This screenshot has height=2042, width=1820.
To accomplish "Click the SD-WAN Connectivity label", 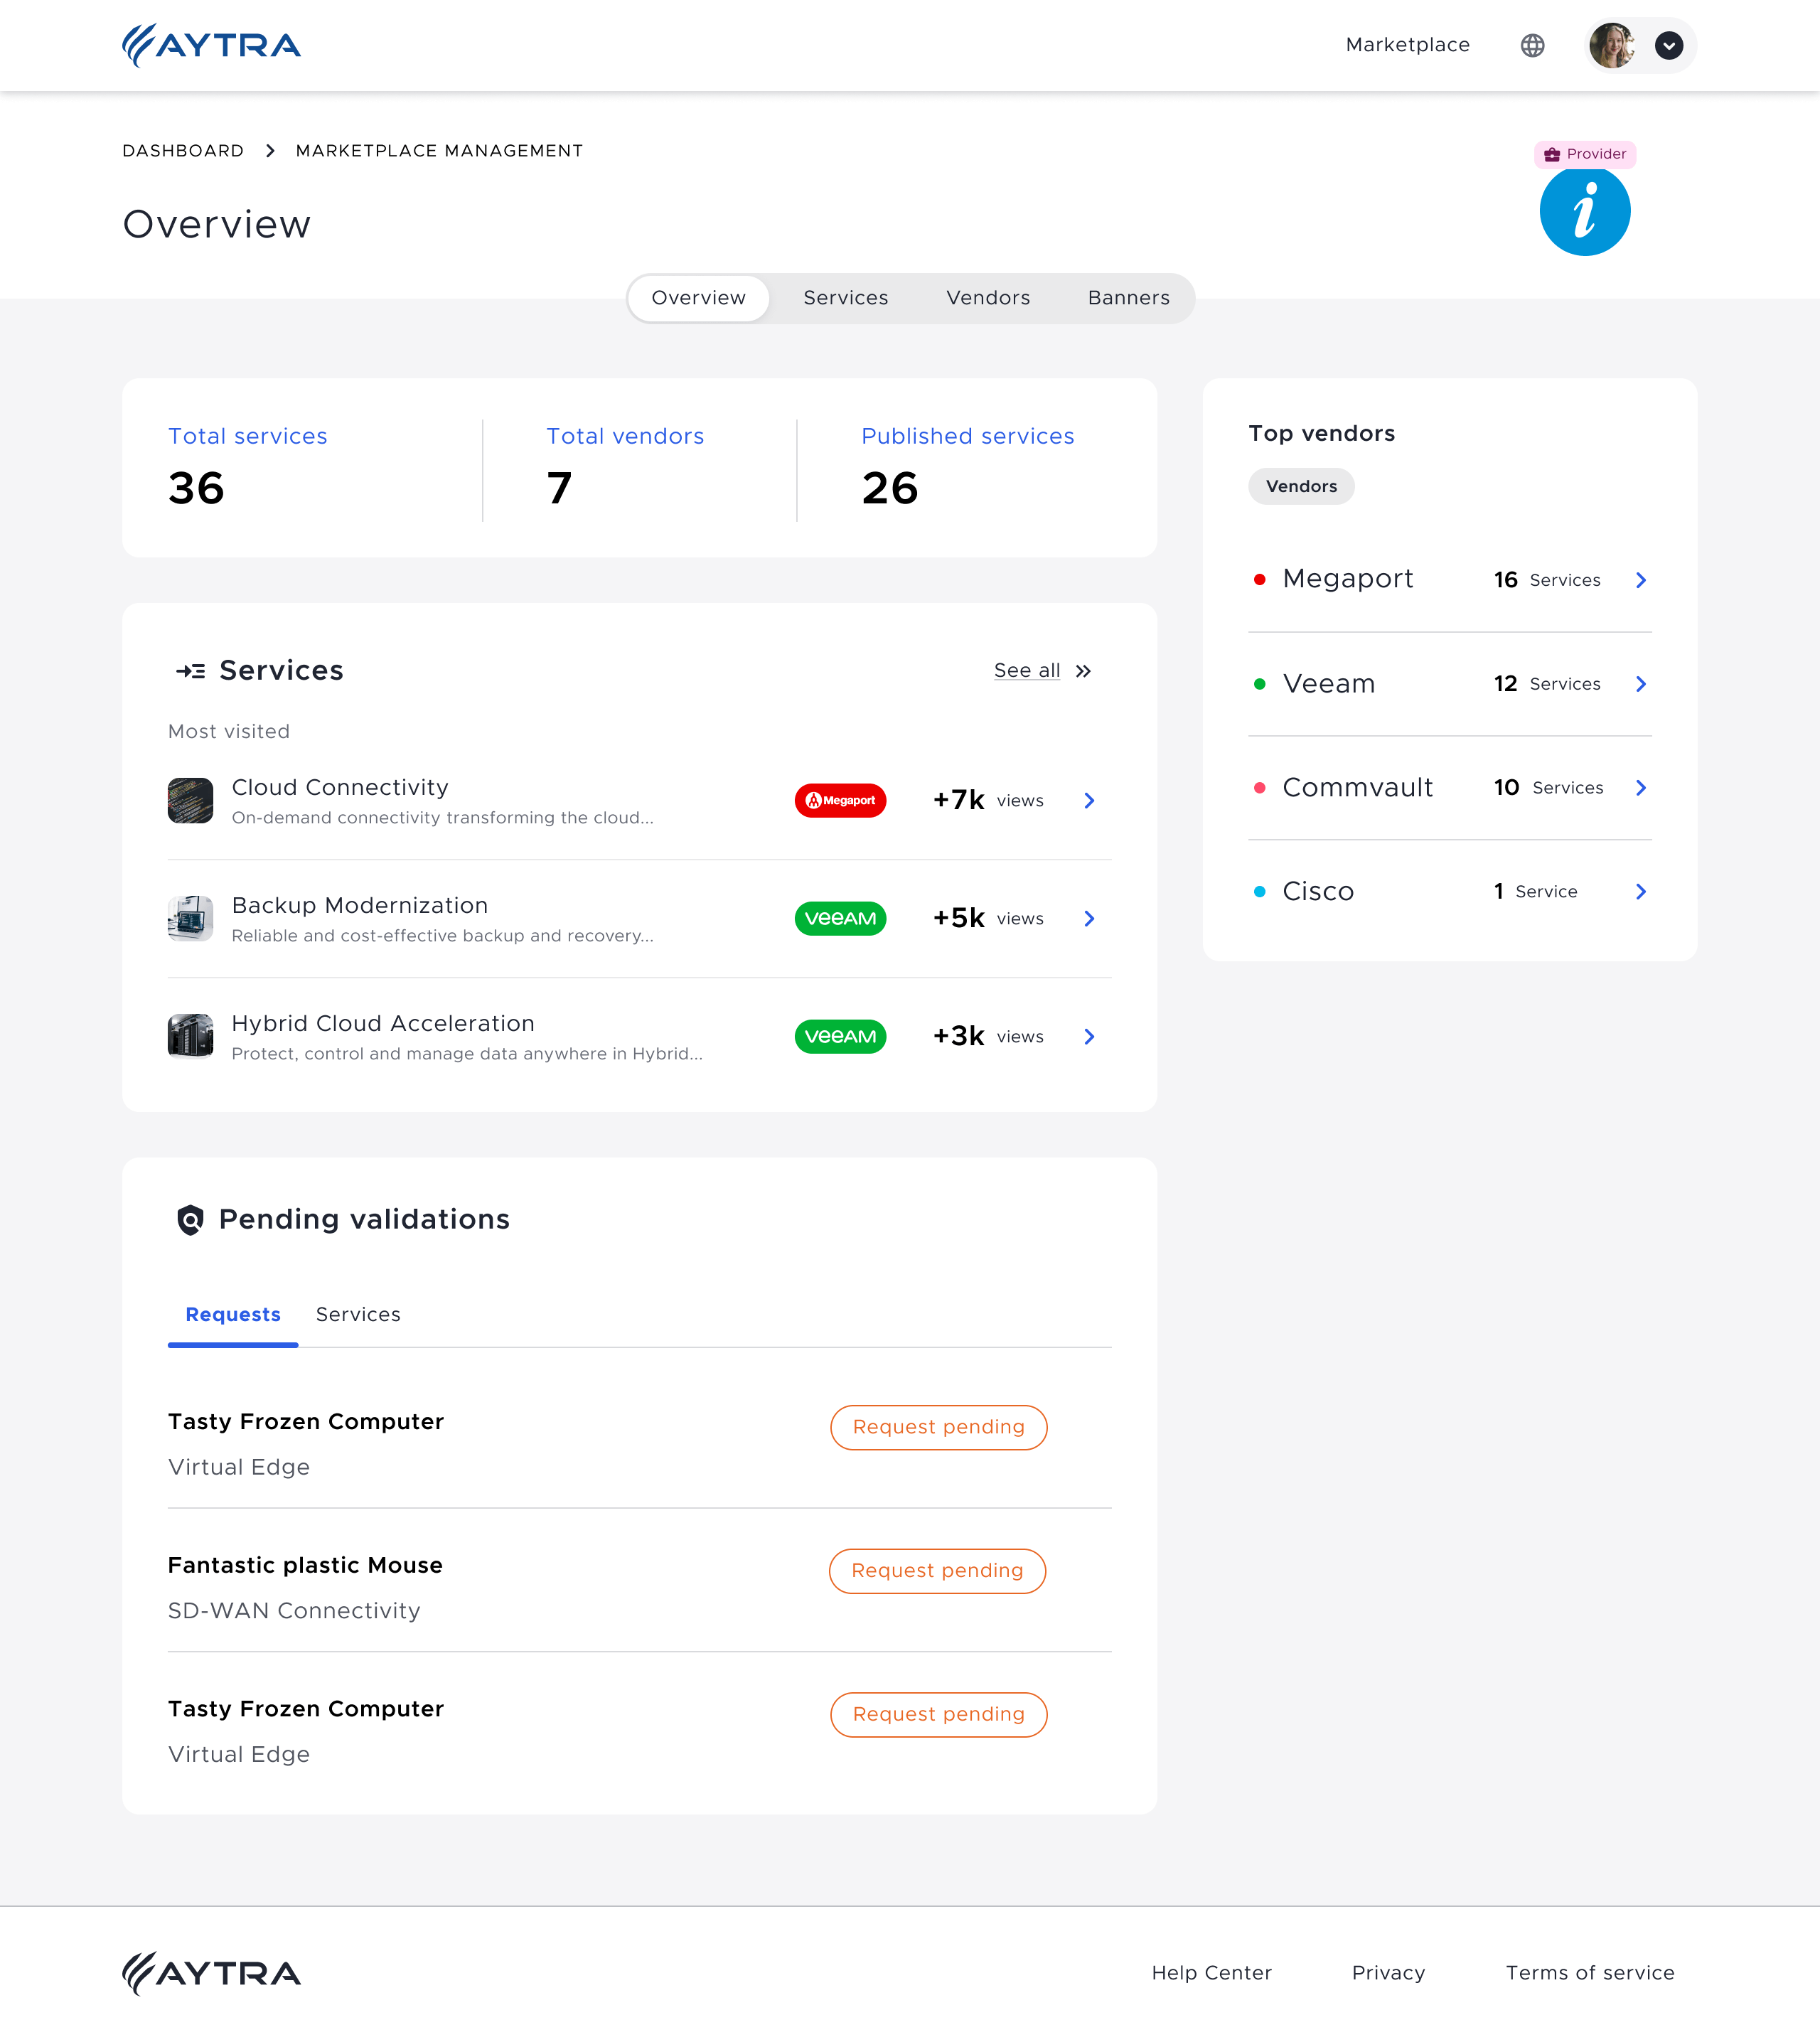I will [x=294, y=1612].
